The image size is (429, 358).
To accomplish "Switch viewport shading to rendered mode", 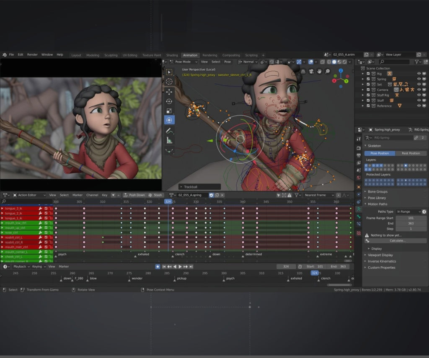I will click(344, 62).
